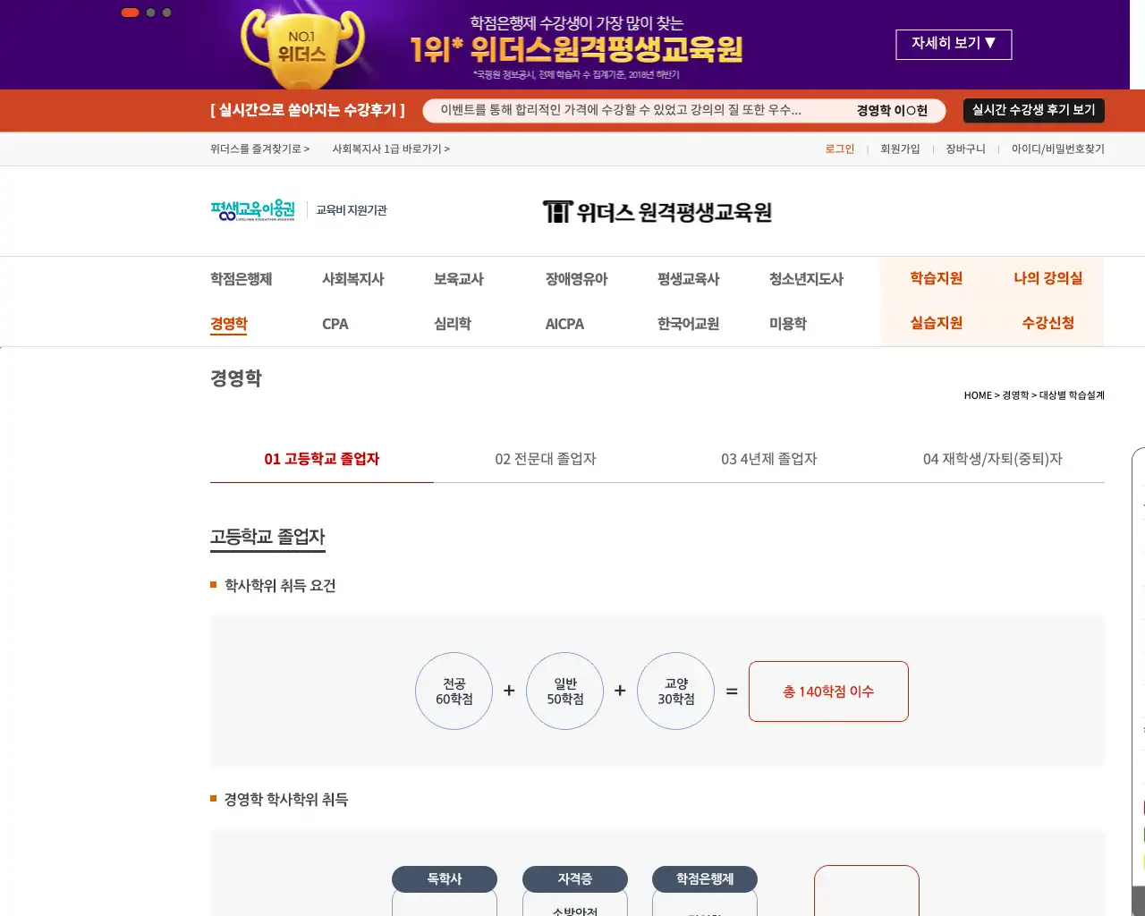This screenshot has width=1145, height=916.
Task: Open the 나의 강의실 menu item
Action: pyautogui.click(x=1048, y=278)
